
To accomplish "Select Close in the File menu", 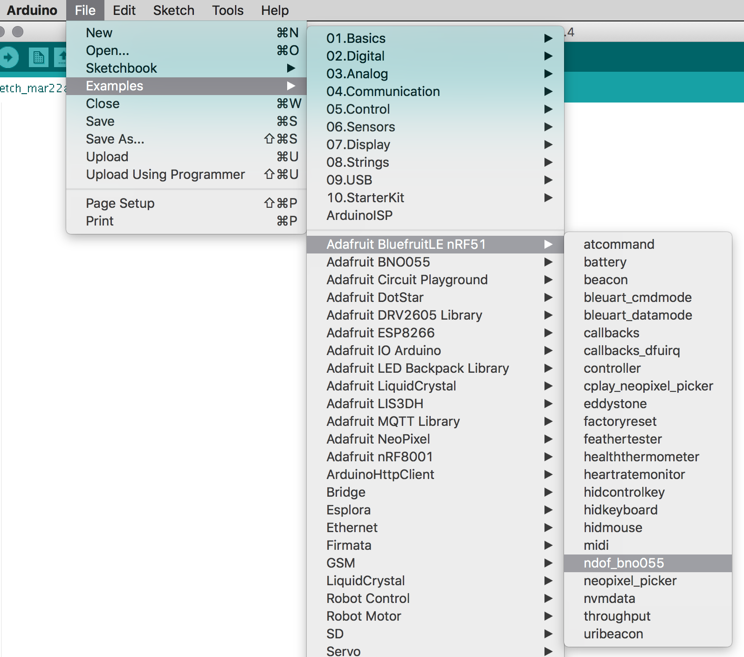I will point(186,103).
